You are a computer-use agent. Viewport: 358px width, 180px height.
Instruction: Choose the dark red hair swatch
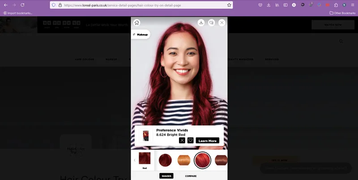[165, 160]
